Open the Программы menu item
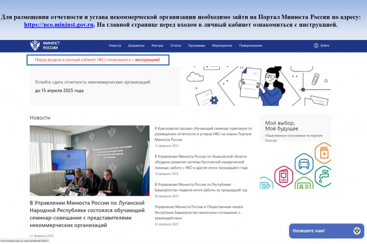The image size is (367, 244). [x=196, y=46]
